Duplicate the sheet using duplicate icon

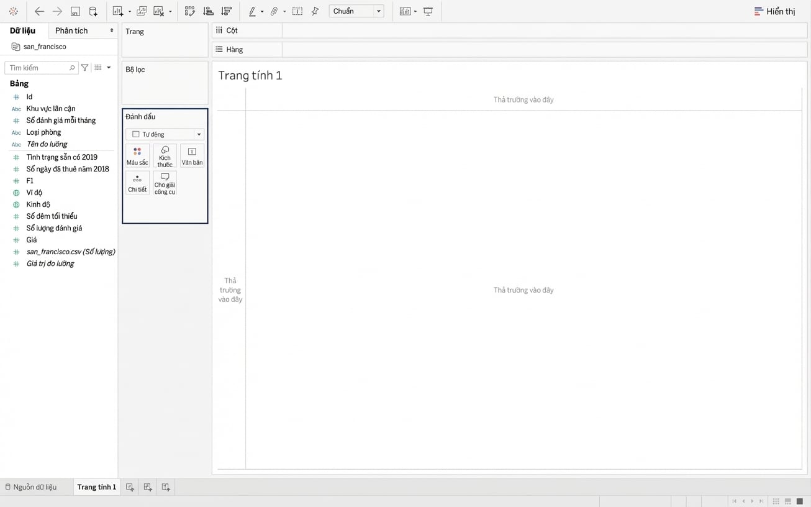pos(142,11)
